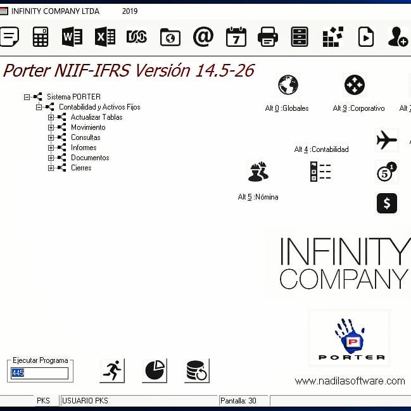
Task: Click the add user icon
Action: 398,37
